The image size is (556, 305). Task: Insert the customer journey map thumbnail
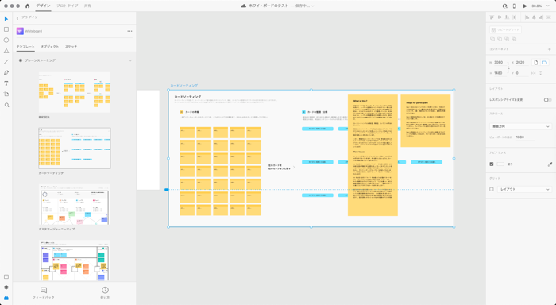pos(75,204)
